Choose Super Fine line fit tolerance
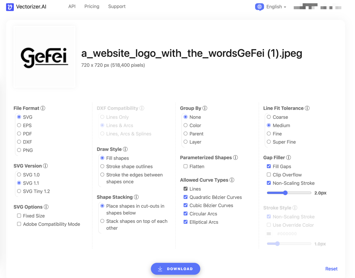 pos(269,142)
